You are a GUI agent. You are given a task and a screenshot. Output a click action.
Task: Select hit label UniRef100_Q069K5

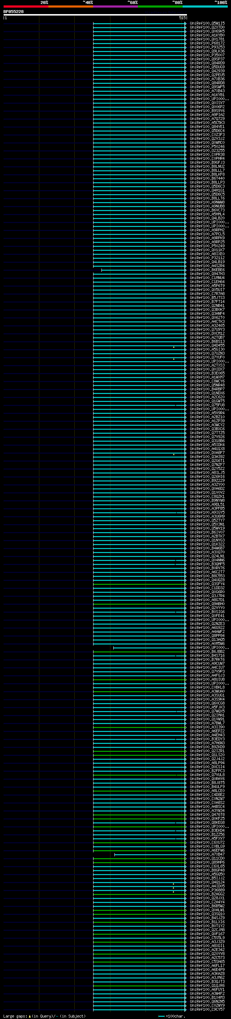207,31
